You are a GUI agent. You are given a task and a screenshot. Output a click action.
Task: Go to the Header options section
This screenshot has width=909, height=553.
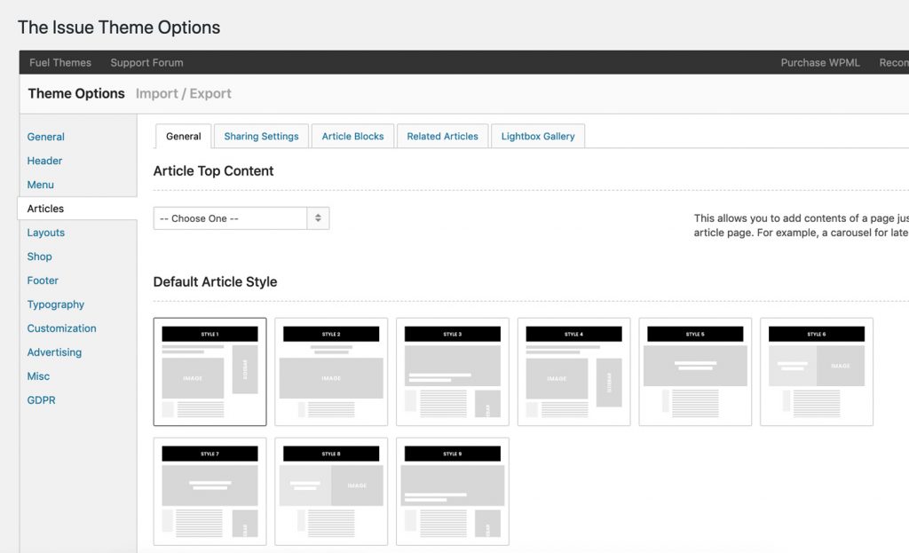coord(44,161)
